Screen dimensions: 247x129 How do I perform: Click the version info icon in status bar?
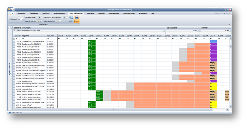click(10, 113)
